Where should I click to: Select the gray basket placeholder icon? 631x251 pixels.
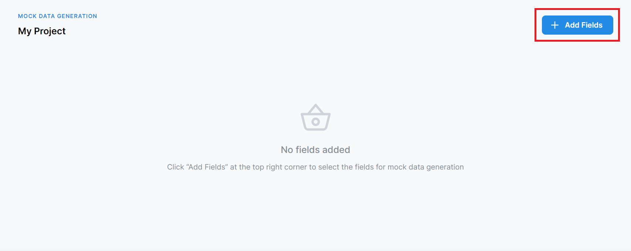tap(315, 118)
